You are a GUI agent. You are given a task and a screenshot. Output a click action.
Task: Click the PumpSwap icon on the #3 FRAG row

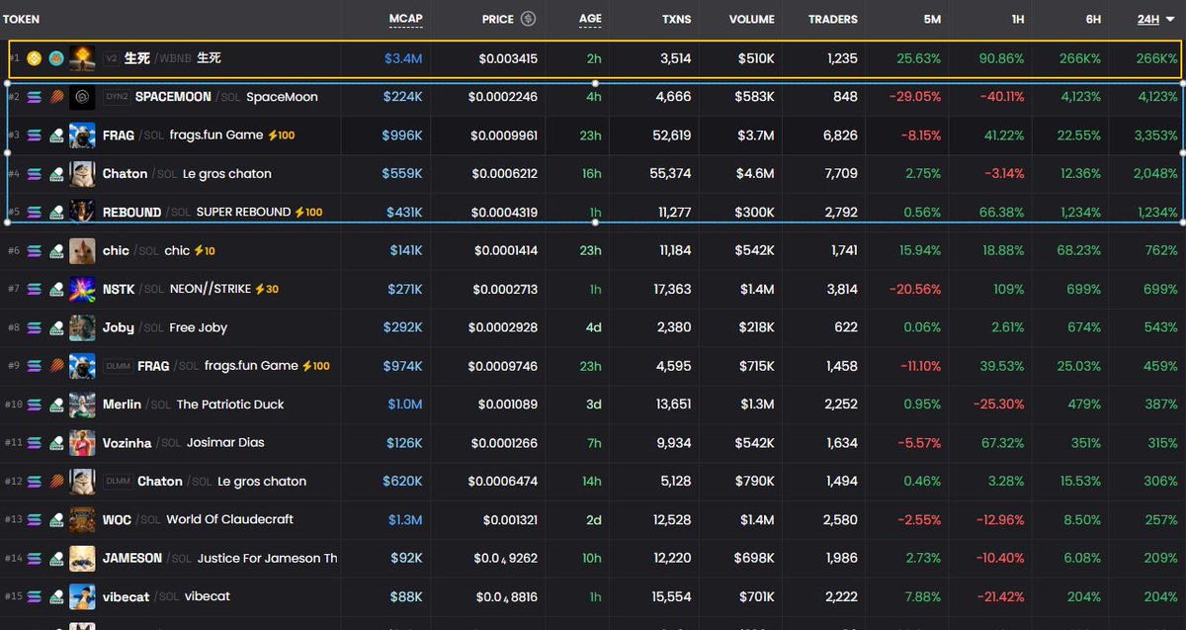point(56,135)
